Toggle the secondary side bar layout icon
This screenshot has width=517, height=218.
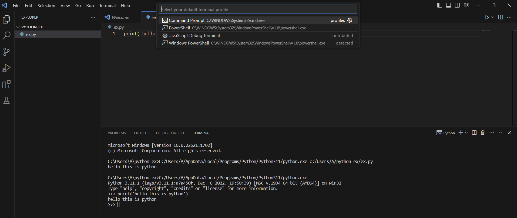[457, 5]
